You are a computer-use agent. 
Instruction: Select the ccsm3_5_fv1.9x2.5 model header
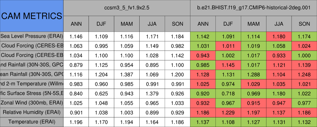point(127,7)
